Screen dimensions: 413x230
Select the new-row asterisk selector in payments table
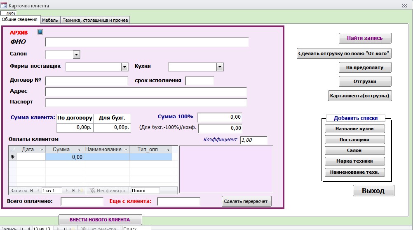tap(12, 157)
